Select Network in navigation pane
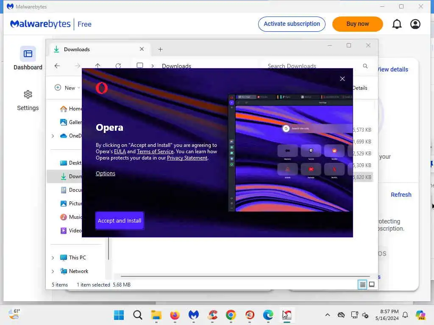Image resolution: width=434 pixels, height=325 pixels. point(74,271)
